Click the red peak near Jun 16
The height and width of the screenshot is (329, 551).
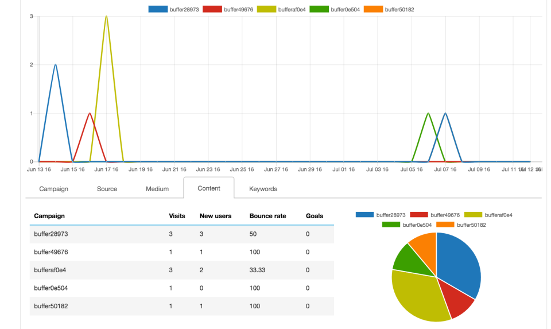(90, 114)
